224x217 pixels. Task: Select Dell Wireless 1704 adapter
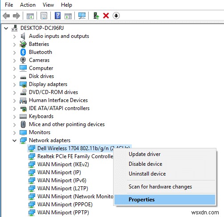pos(75,148)
